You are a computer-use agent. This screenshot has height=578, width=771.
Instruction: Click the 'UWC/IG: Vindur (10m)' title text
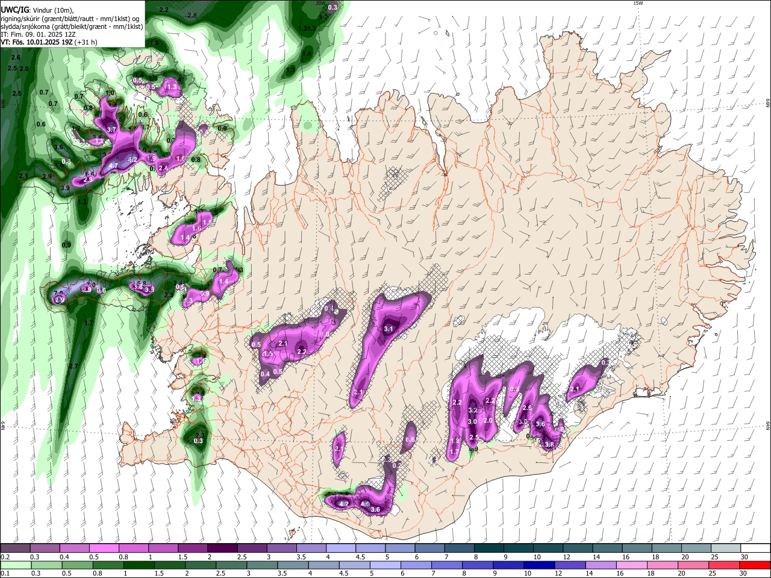click(x=37, y=10)
